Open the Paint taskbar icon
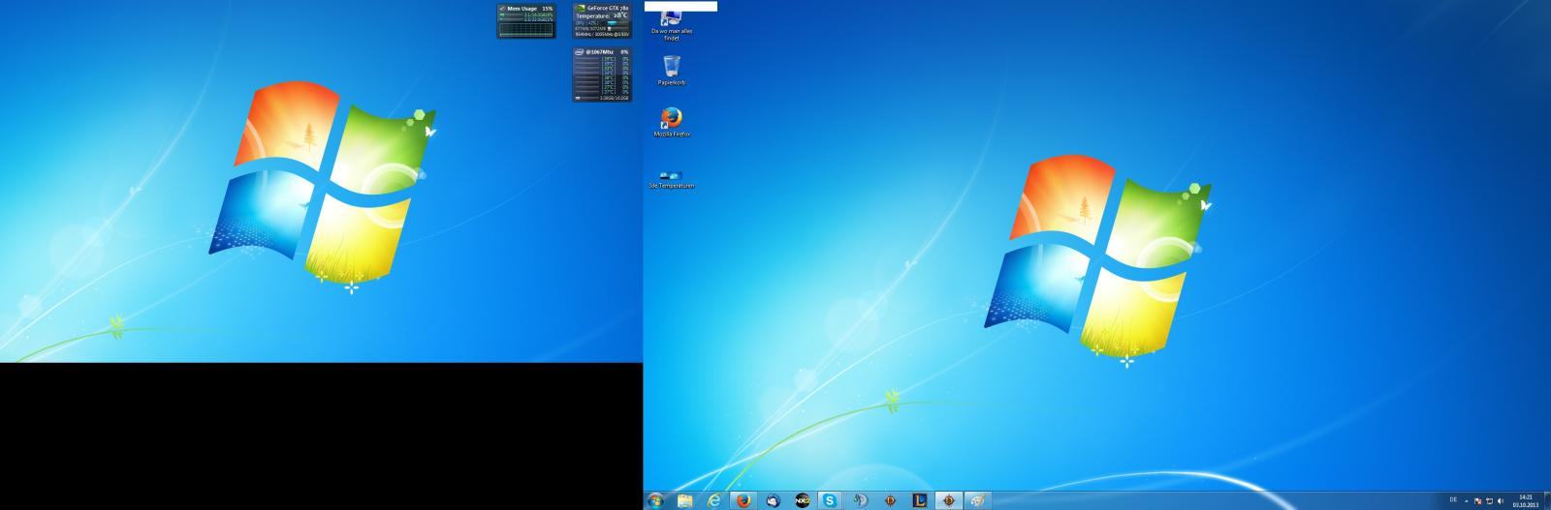 pos(977,500)
